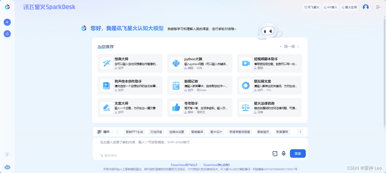Select the 图片设计 plugin tab
This screenshot has width=386, height=173.
pos(216,132)
